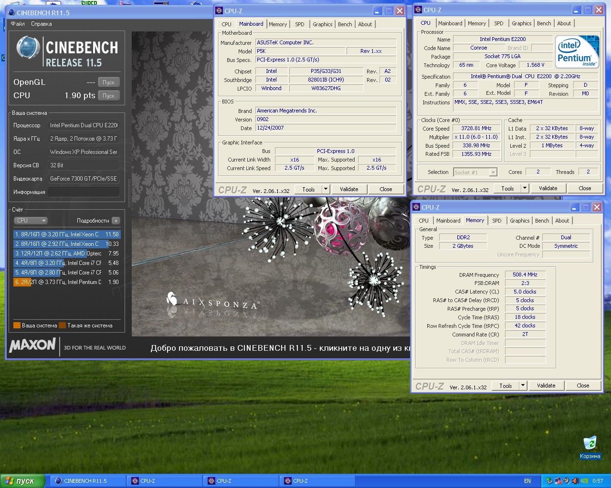The height and width of the screenshot is (488, 611).
Task: Click the Memory CPU-Z window title icon
Action: click(x=416, y=207)
